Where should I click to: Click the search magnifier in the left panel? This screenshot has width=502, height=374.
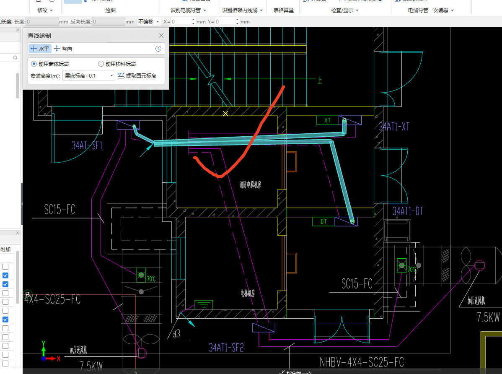15,58
